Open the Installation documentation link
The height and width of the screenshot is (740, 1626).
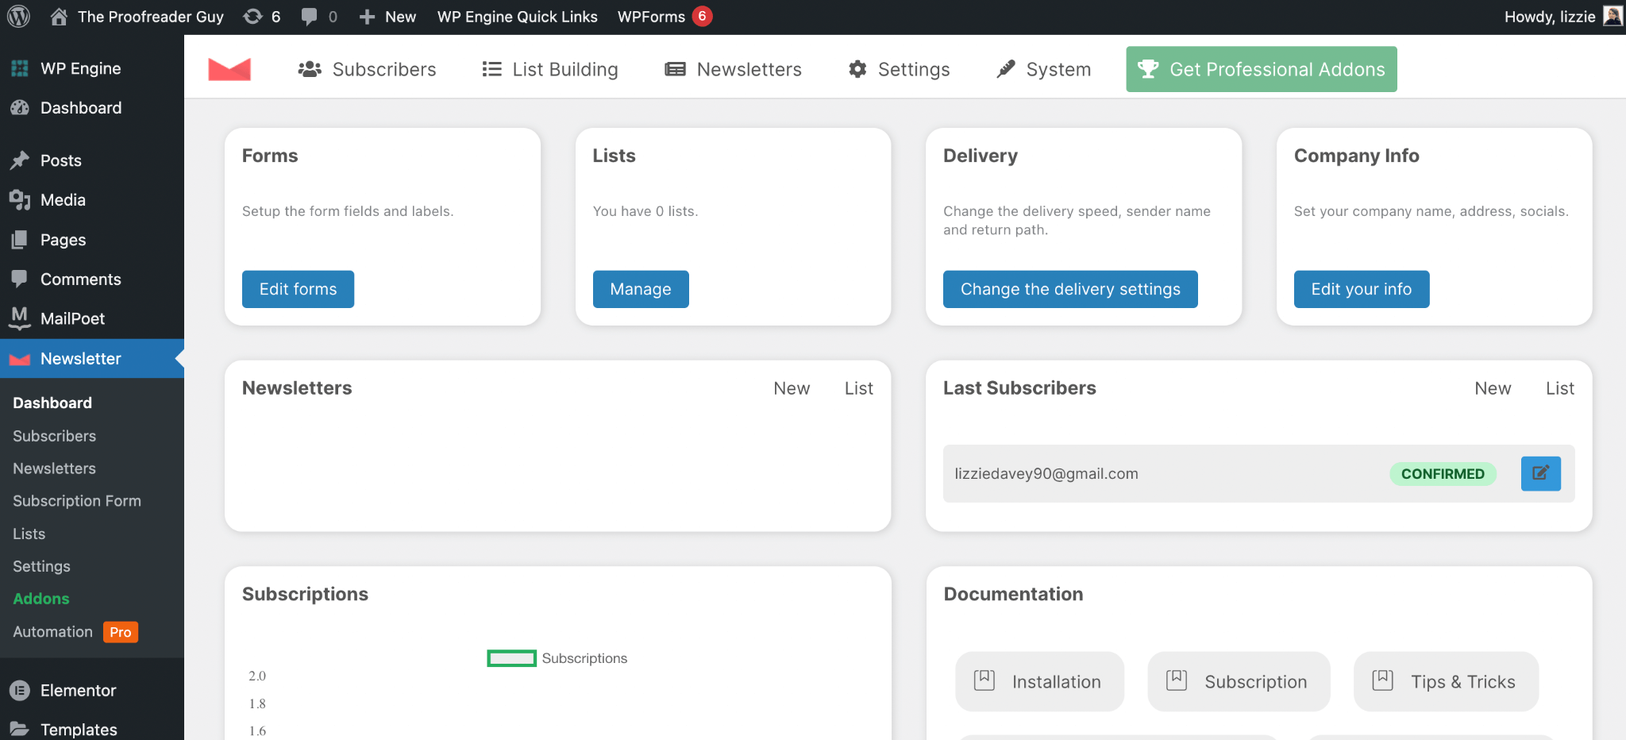click(1039, 681)
